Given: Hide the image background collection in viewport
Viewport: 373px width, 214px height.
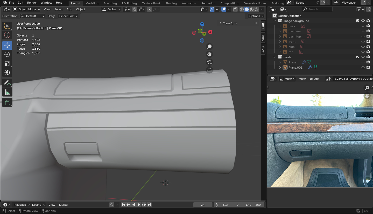Looking at the screenshot, I should point(363,21).
